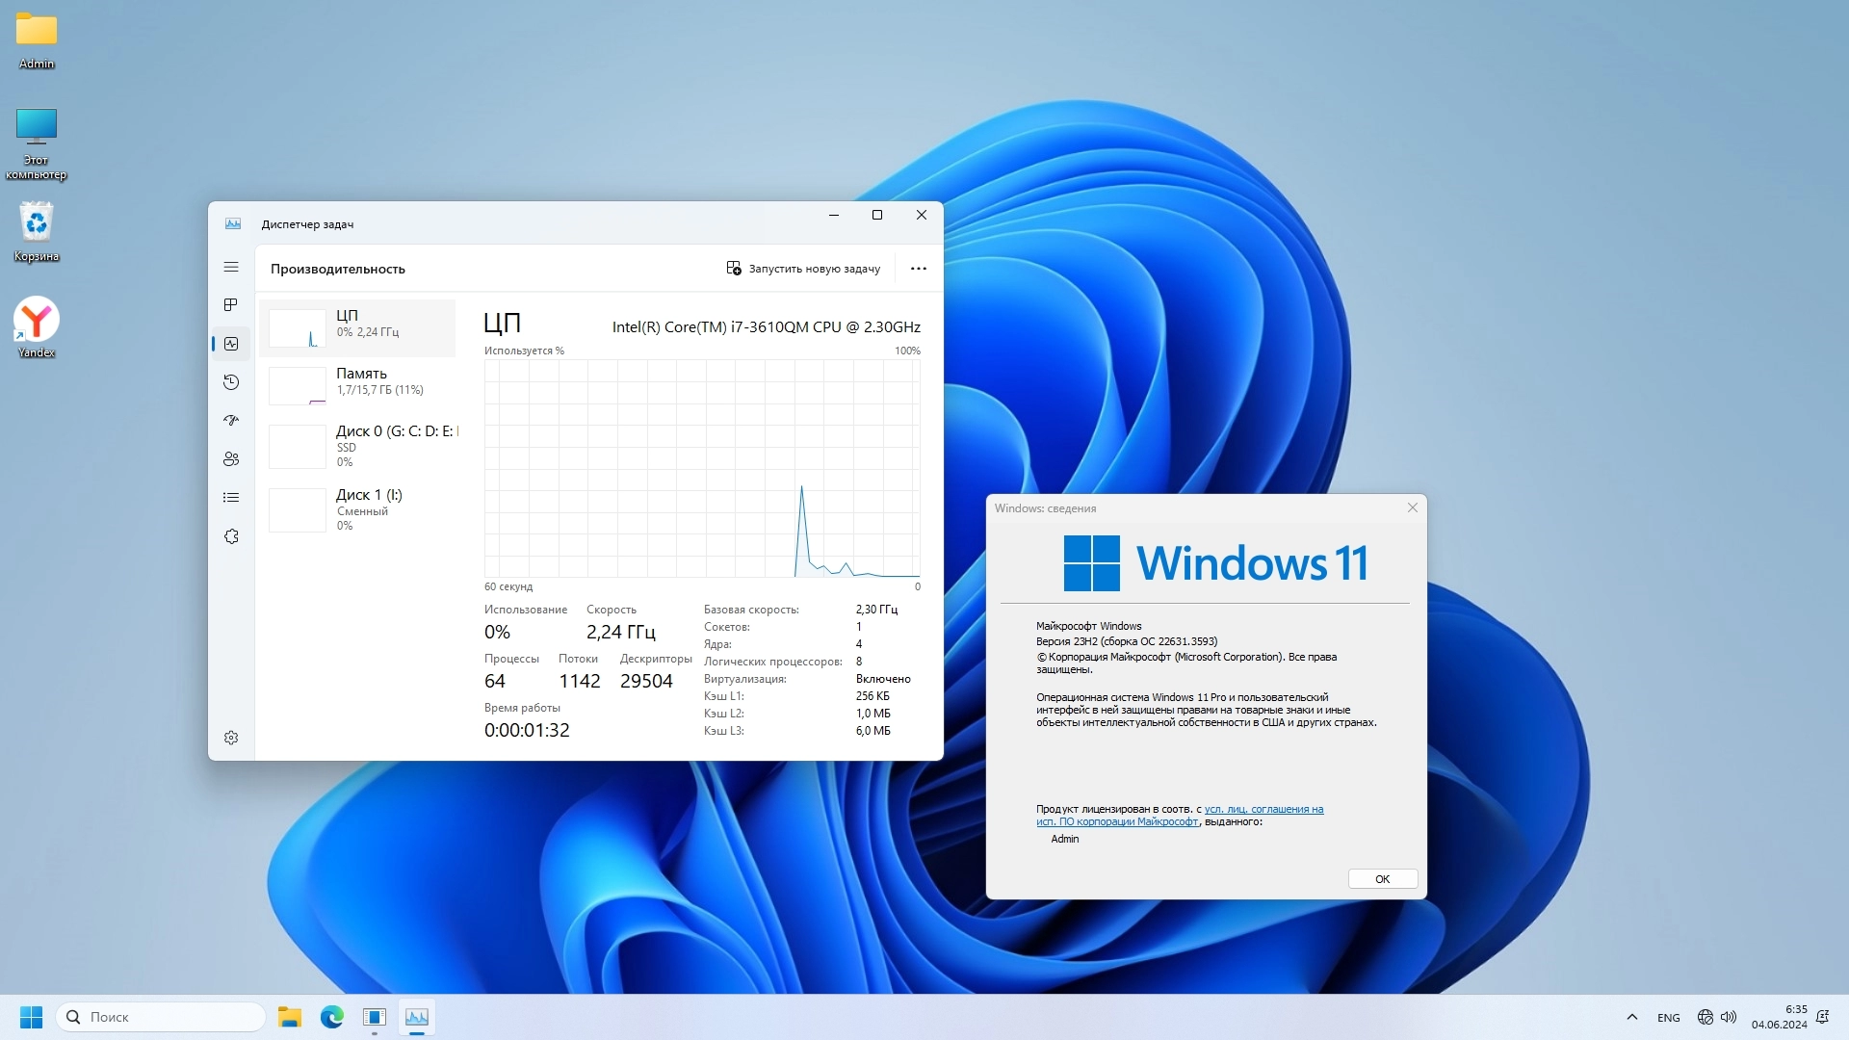
Task: Open the Services page in sidebar
Action: tap(231, 536)
